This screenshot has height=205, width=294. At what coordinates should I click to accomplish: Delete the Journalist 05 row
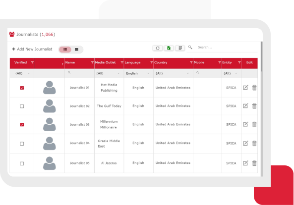[x=254, y=163]
